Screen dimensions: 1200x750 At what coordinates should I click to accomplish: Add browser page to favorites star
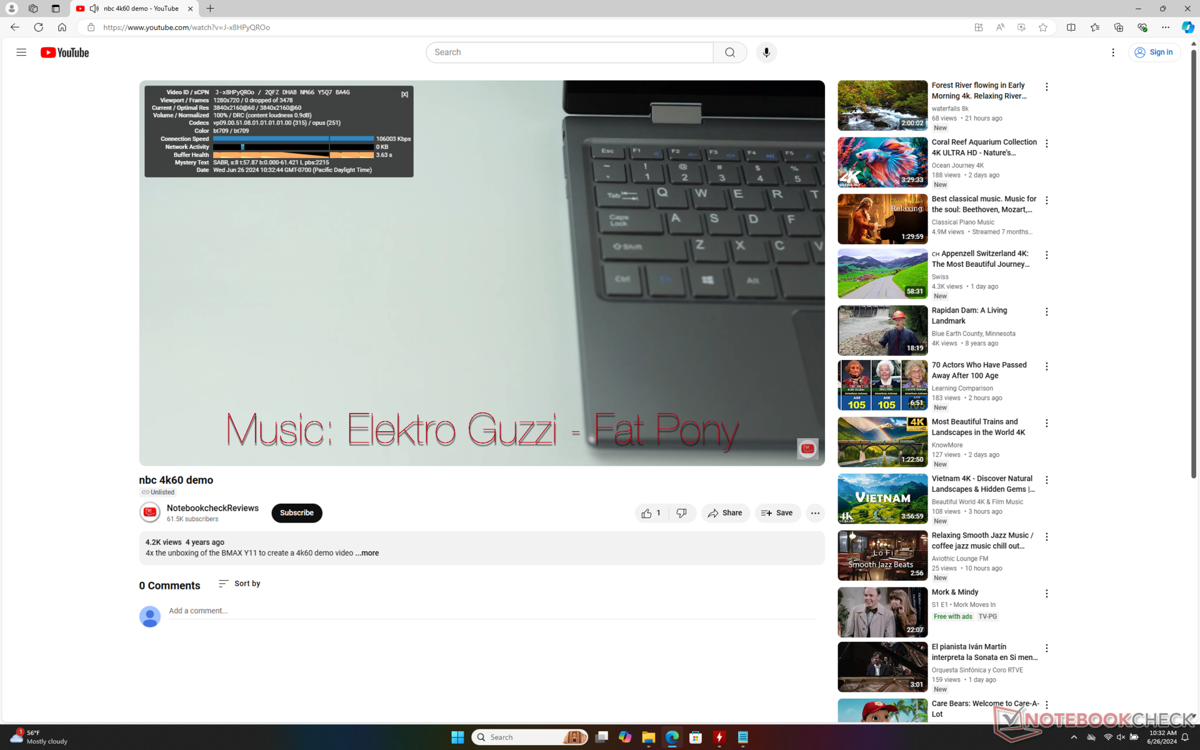[1042, 27]
